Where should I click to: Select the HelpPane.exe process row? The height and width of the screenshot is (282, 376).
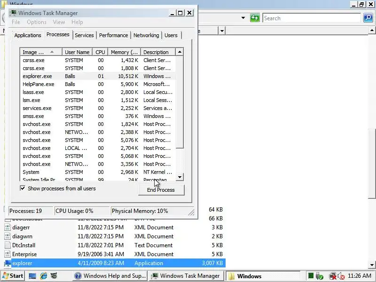point(98,84)
